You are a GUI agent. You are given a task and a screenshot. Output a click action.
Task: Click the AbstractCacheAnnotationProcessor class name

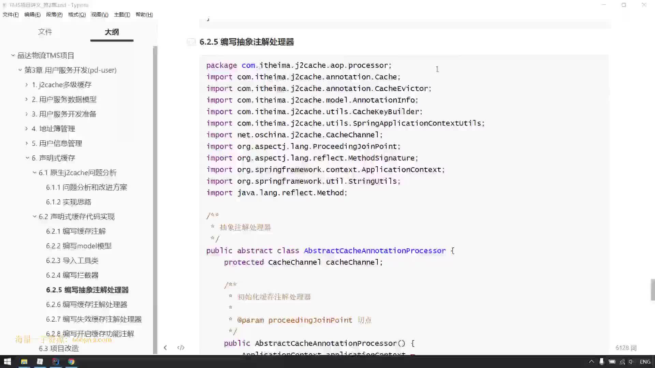point(375,250)
